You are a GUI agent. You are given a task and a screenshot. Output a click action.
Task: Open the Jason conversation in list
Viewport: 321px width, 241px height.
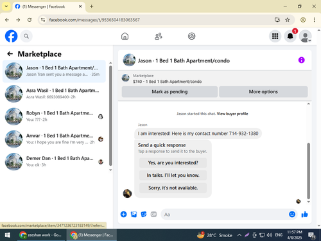[54, 71]
